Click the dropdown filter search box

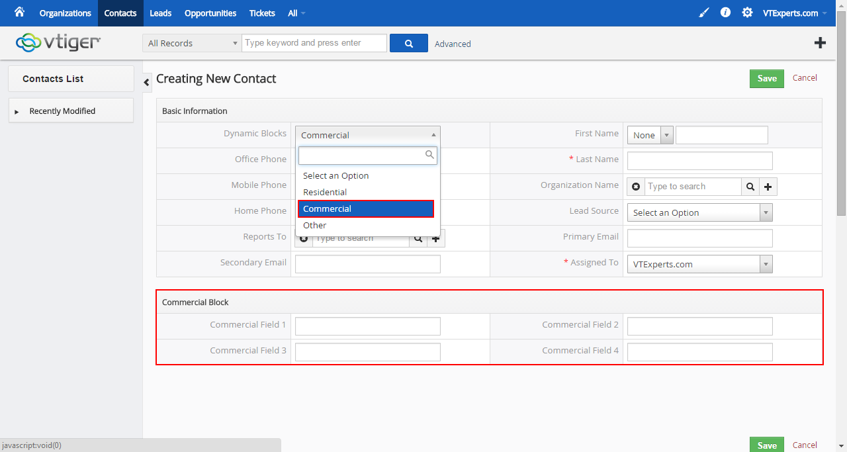coord(367,155)
